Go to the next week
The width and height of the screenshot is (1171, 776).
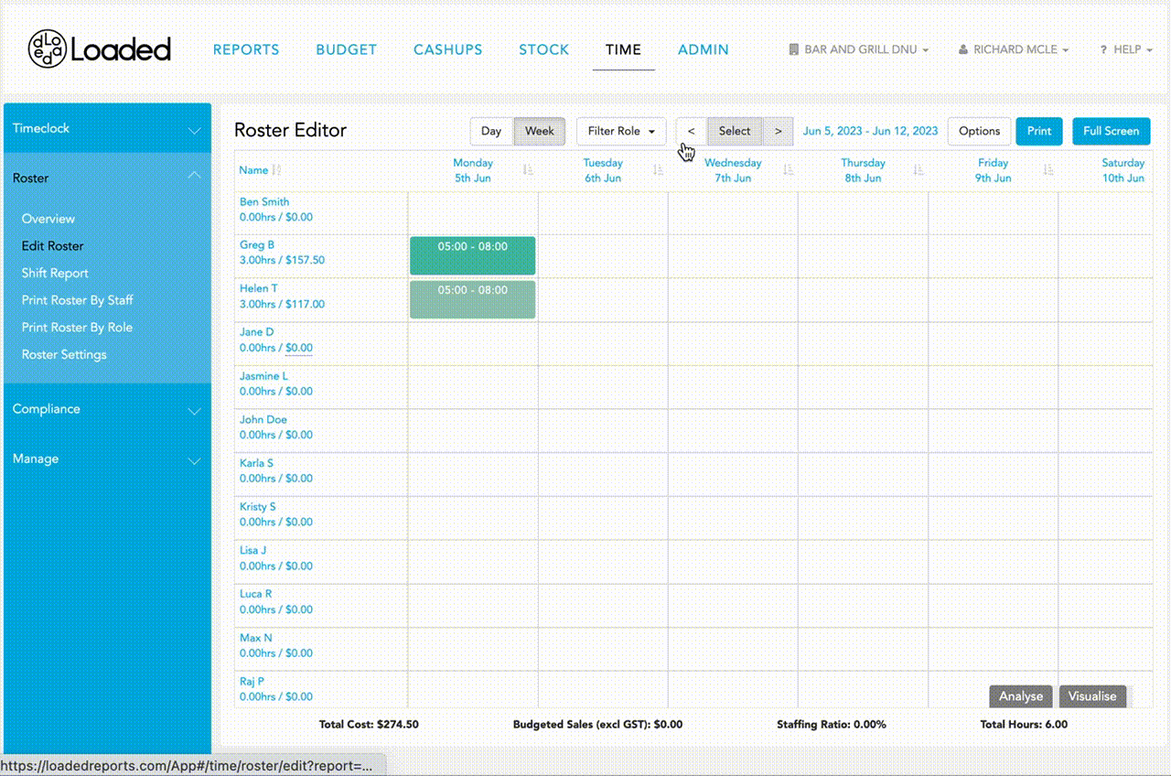[779, 131]
